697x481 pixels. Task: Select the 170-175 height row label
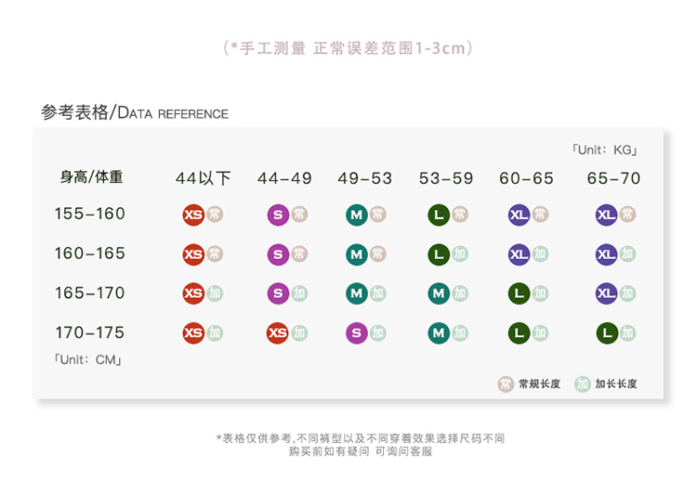(x=90, y=332)
